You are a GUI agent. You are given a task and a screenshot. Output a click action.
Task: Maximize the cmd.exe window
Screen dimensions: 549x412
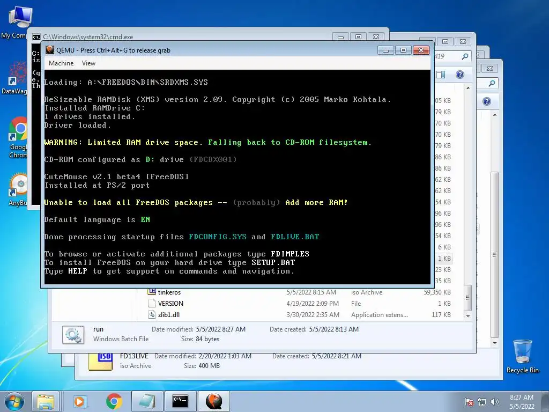point(358,37)
